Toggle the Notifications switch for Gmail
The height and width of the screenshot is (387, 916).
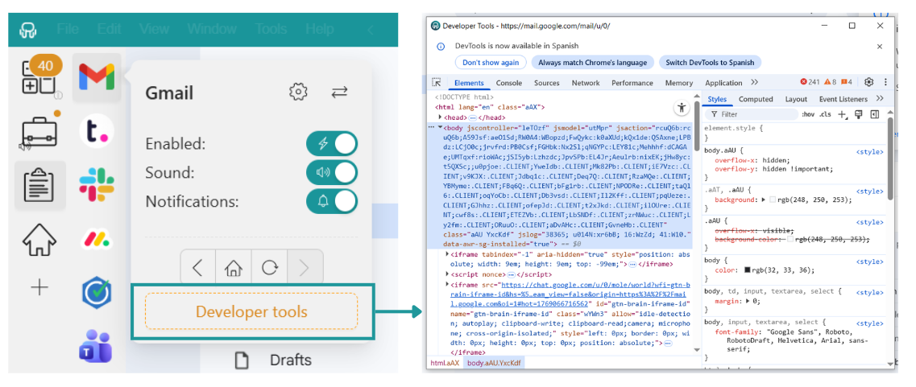point(332,201)
